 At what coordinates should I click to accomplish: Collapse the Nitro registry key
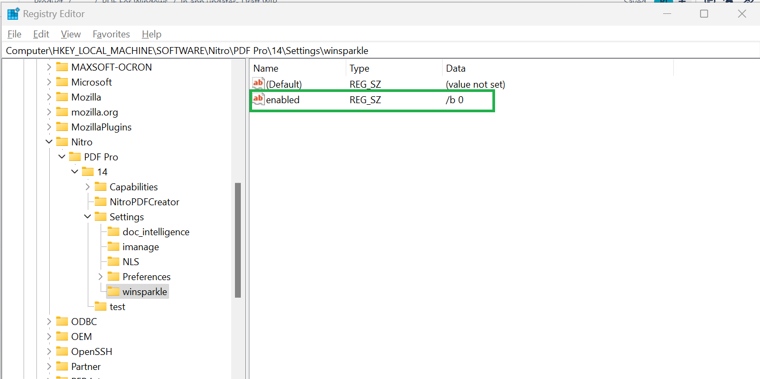point(49,142)
